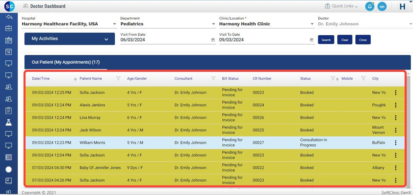This screenshot has height=195, width=413.
Task: Click the Consultation In Progress status cell
Action: coord(314,142)
